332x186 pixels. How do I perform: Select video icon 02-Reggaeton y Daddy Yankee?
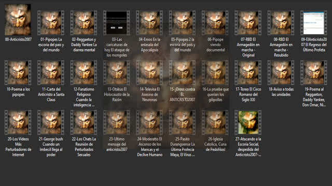point(84,23)
